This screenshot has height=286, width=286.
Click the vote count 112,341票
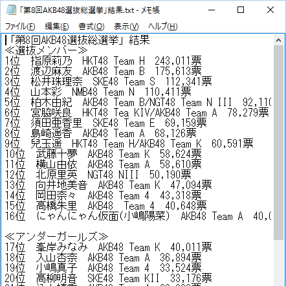click(x=188, y=82)
